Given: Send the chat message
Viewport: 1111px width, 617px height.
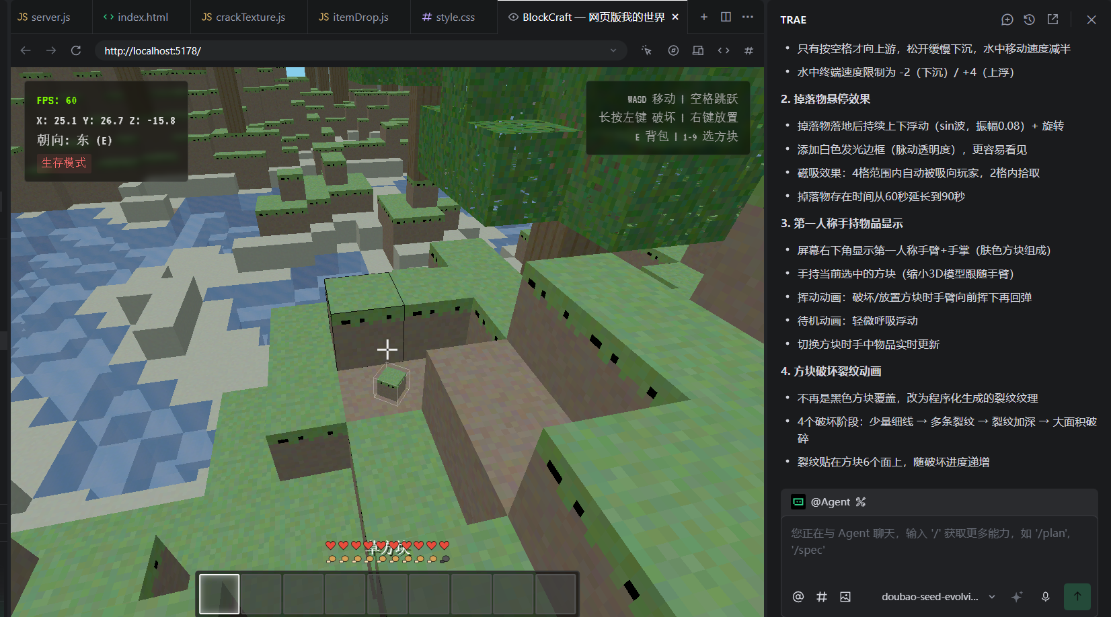Looking at the screenshot, I should (1077, 596).
